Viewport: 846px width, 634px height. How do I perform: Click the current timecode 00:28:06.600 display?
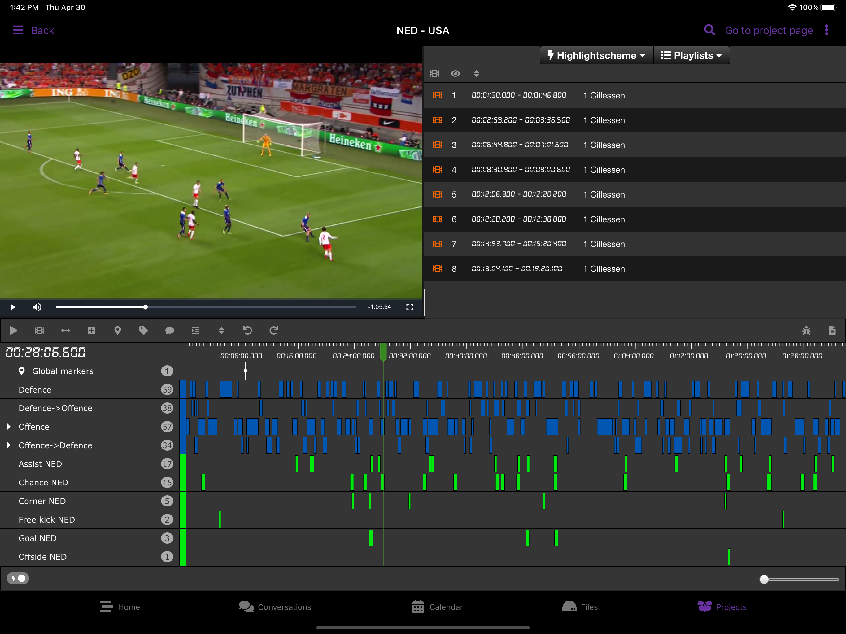[46, 352]
